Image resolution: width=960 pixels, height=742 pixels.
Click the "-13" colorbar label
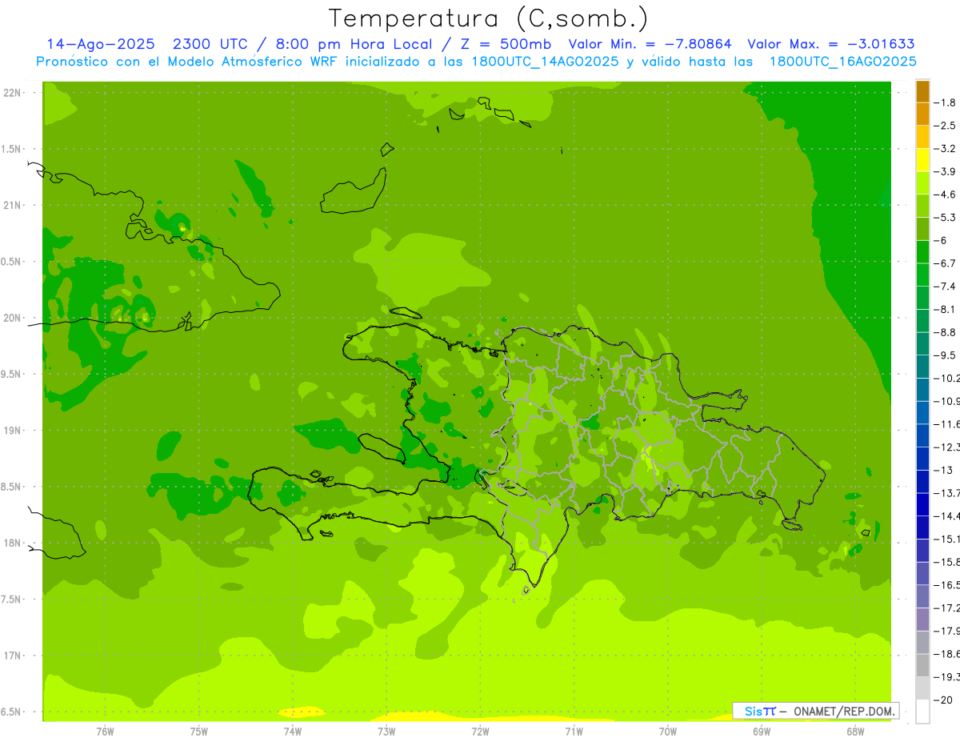944,470
